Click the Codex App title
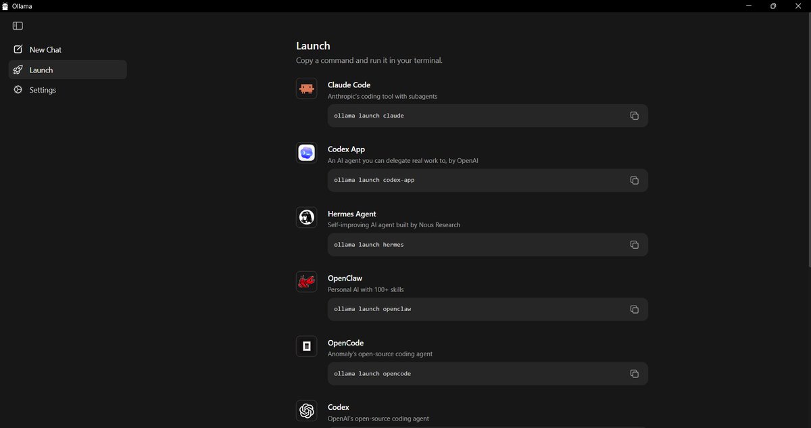 click(346, 149)
